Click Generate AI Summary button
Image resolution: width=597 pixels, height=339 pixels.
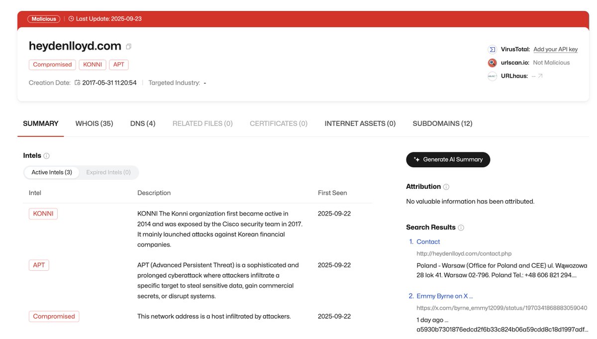coord(448,159)
